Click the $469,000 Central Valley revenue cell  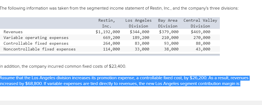[200, 32]
